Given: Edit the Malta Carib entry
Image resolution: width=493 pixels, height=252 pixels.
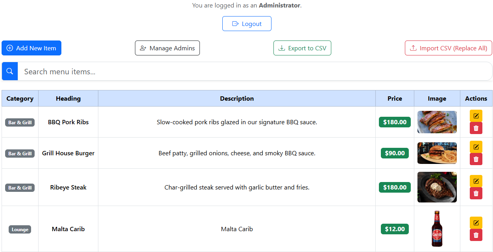Looking at the screenshot, I should tap(476, 223).
